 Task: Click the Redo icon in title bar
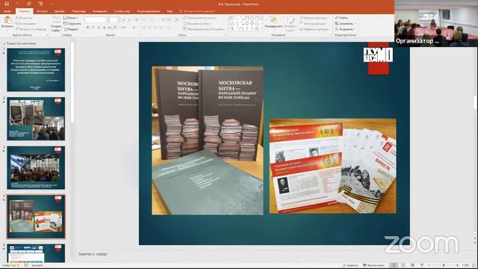click(x=28, y=4)
